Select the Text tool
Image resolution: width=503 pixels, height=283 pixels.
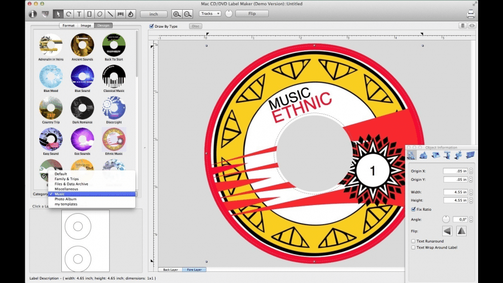(x=79, y=14)
